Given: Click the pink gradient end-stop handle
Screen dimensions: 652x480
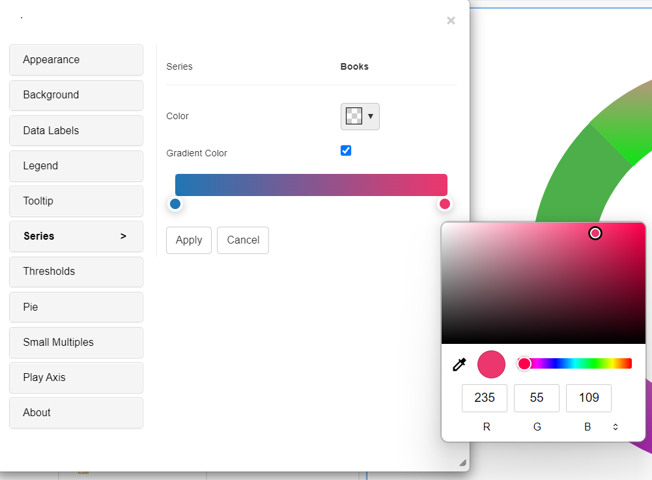Looking at the screenshot, I should [445, 204].
